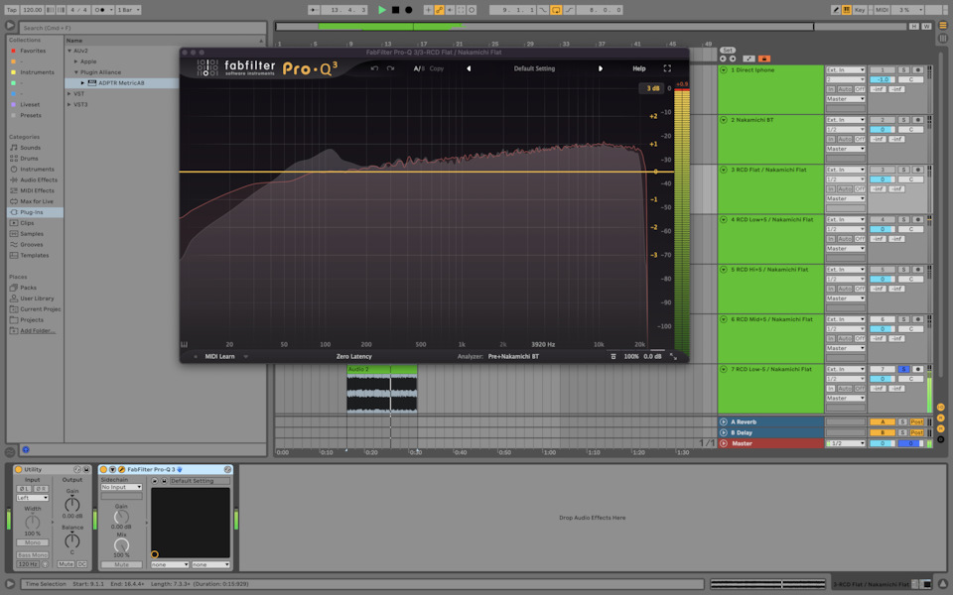953x595 pixels.
Task: Fold the Pro-Q 3 device parameters with its triangle
Action: pyautogui.click(x=112, y=469)
